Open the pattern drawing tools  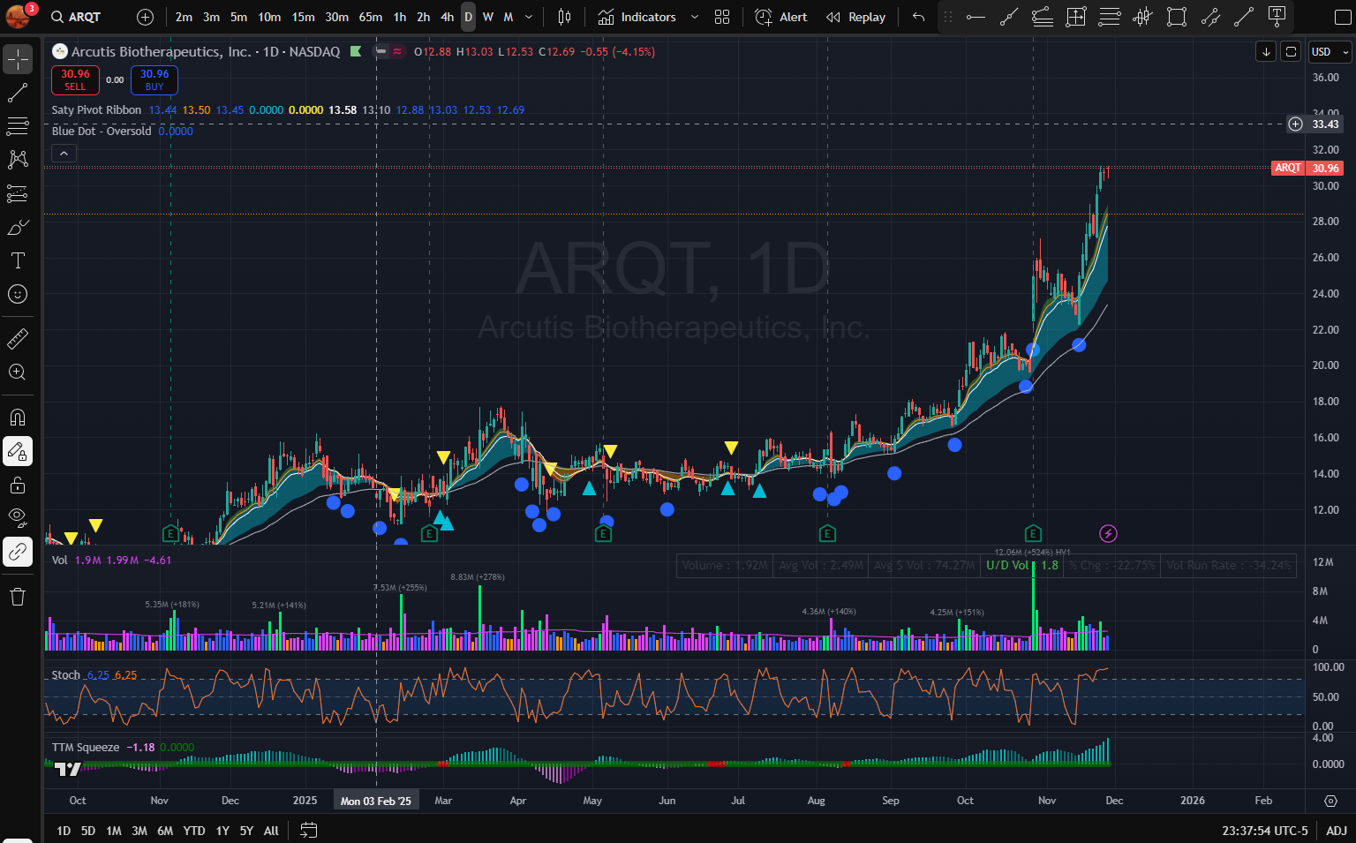tap(18, 160)
